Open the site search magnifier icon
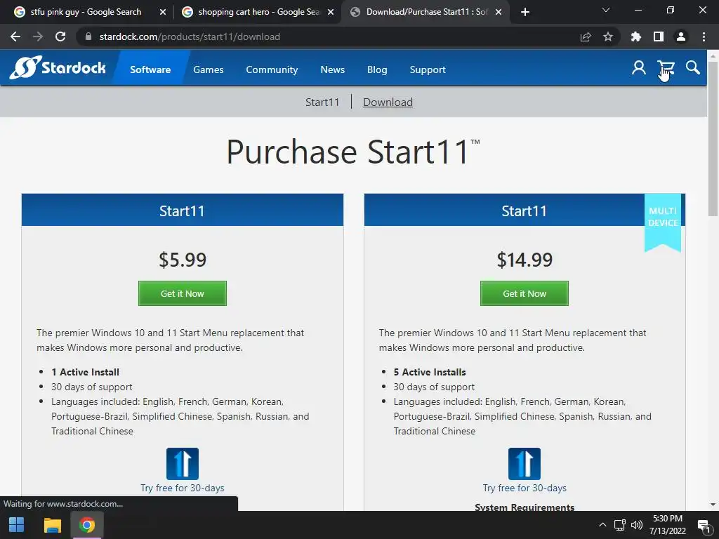This screenshot has height=539, width=719. [x=693, y=68]
